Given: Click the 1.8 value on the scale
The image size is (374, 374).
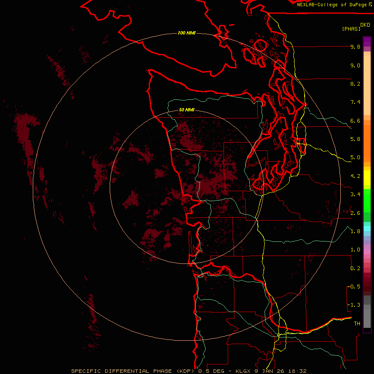Looking at the screenshot, I should (x=355, y=231).
